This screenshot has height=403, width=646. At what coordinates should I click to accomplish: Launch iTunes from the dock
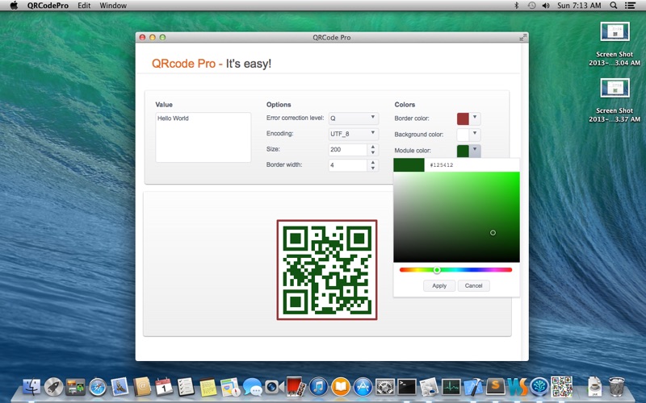tap(318, 387)
